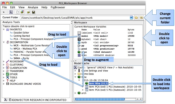Viewport: 175px width, 104px height.
Task: Click the Demo Data folder icon
Action: click(79, 74)
